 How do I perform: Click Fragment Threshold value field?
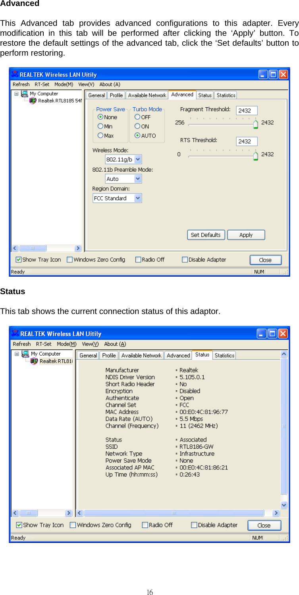click(247, 110)
